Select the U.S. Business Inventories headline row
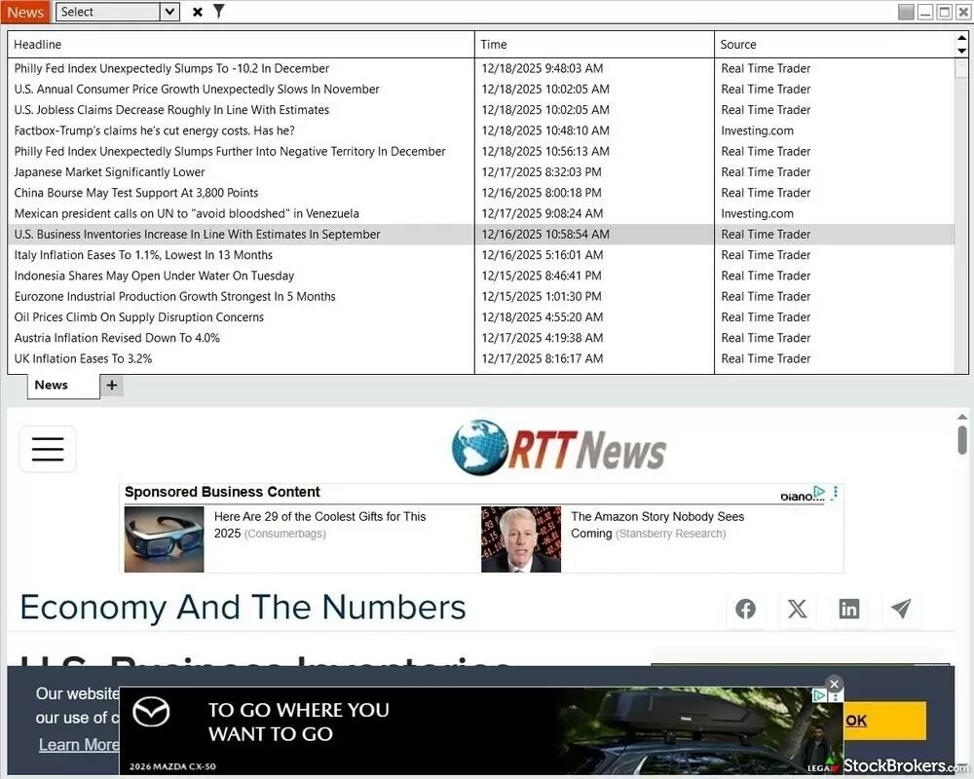 (197, 234)
